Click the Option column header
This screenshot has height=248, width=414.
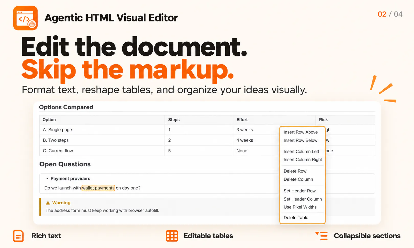102,120
